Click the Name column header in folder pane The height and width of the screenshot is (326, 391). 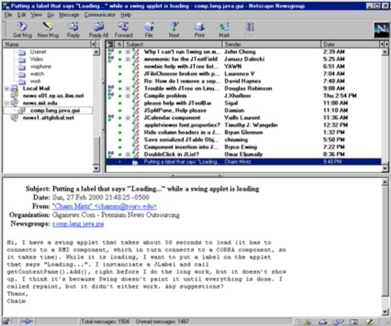pyautogui.click(x=47, y=44)
